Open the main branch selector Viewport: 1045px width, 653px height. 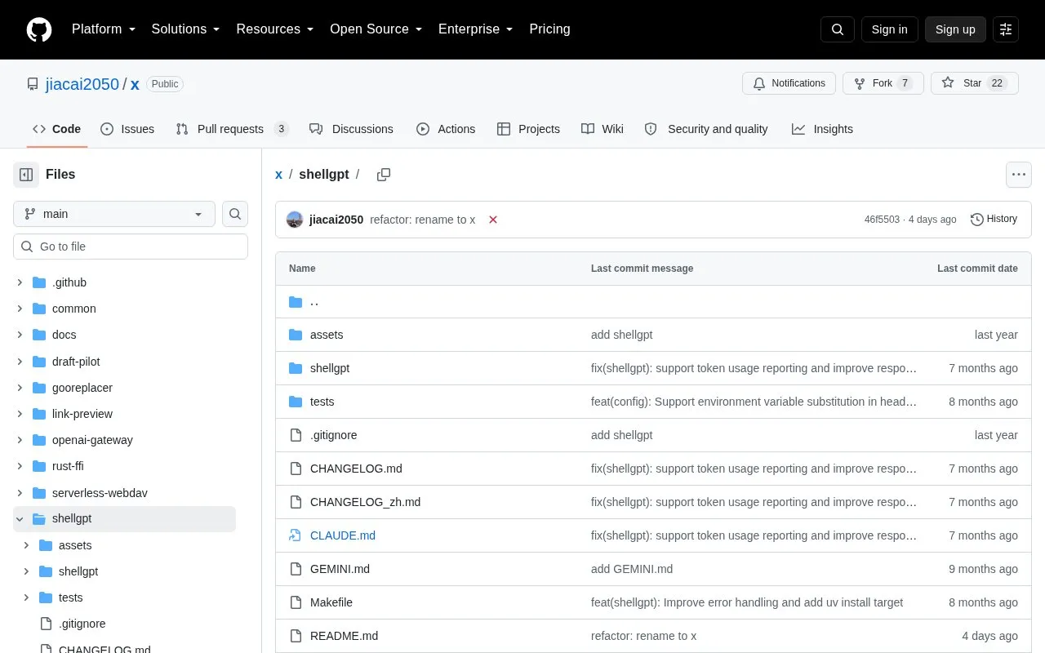(x=114, y=214)
